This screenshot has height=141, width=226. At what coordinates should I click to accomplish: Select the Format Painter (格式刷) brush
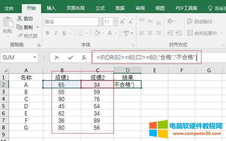[20, 36]
